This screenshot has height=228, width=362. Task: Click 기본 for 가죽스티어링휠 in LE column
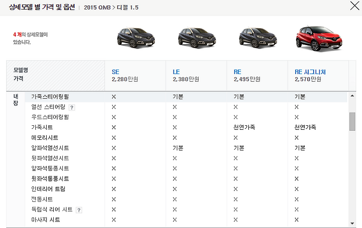pos(178,97)
